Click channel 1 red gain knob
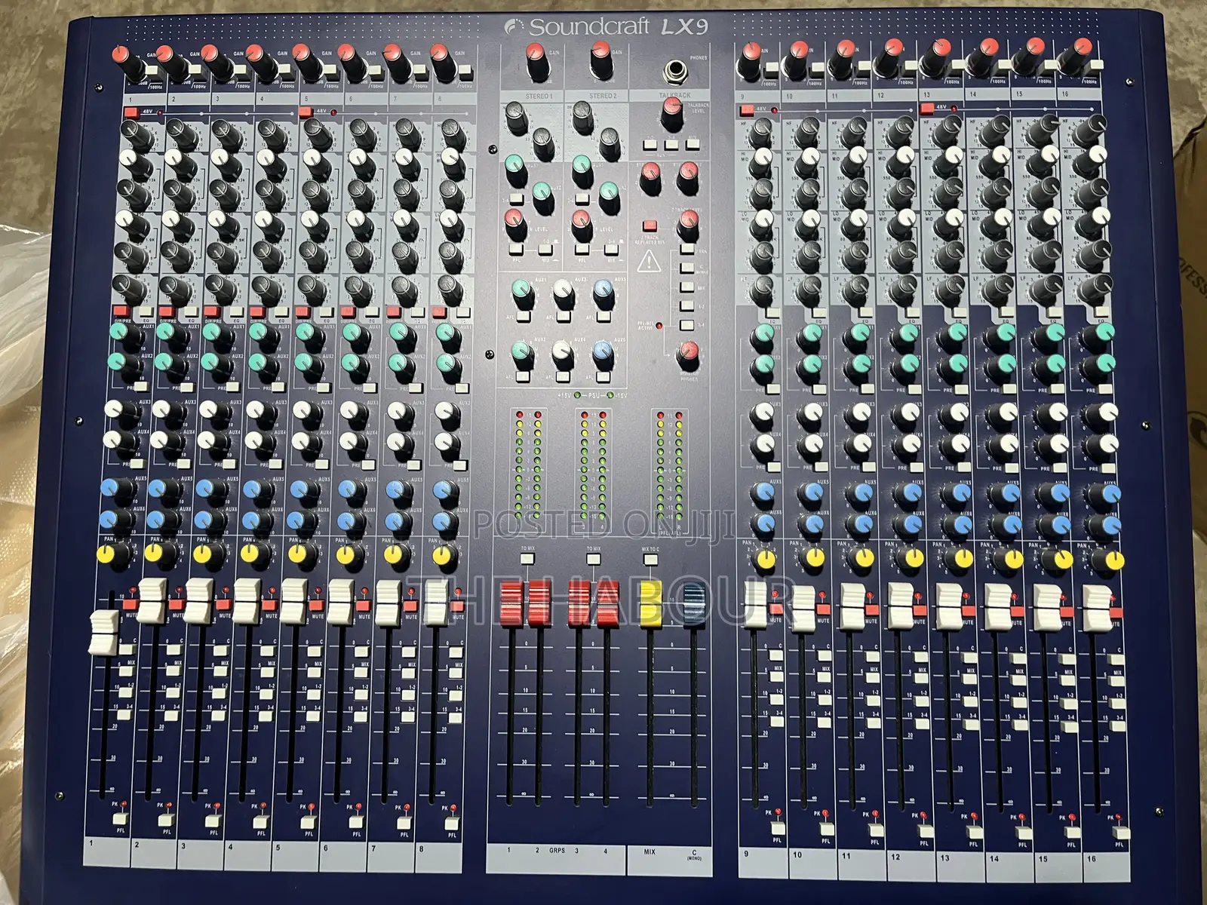Viewport: 1207px width, 905px height. click(x=129, y=65)
